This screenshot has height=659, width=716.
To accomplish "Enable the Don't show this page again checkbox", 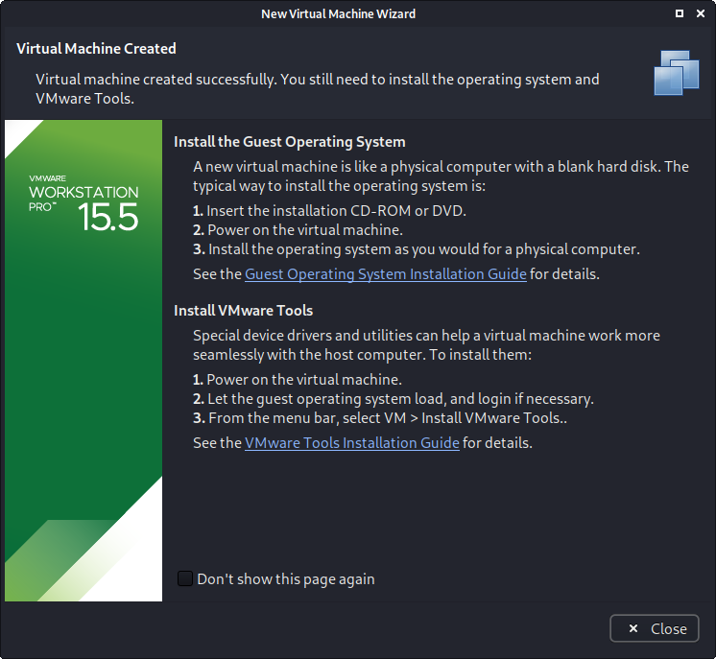I will coord(185,578).
